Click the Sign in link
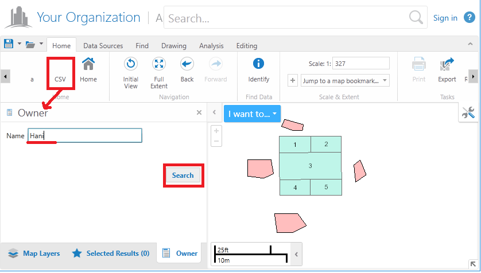 (x=445, y=18)
